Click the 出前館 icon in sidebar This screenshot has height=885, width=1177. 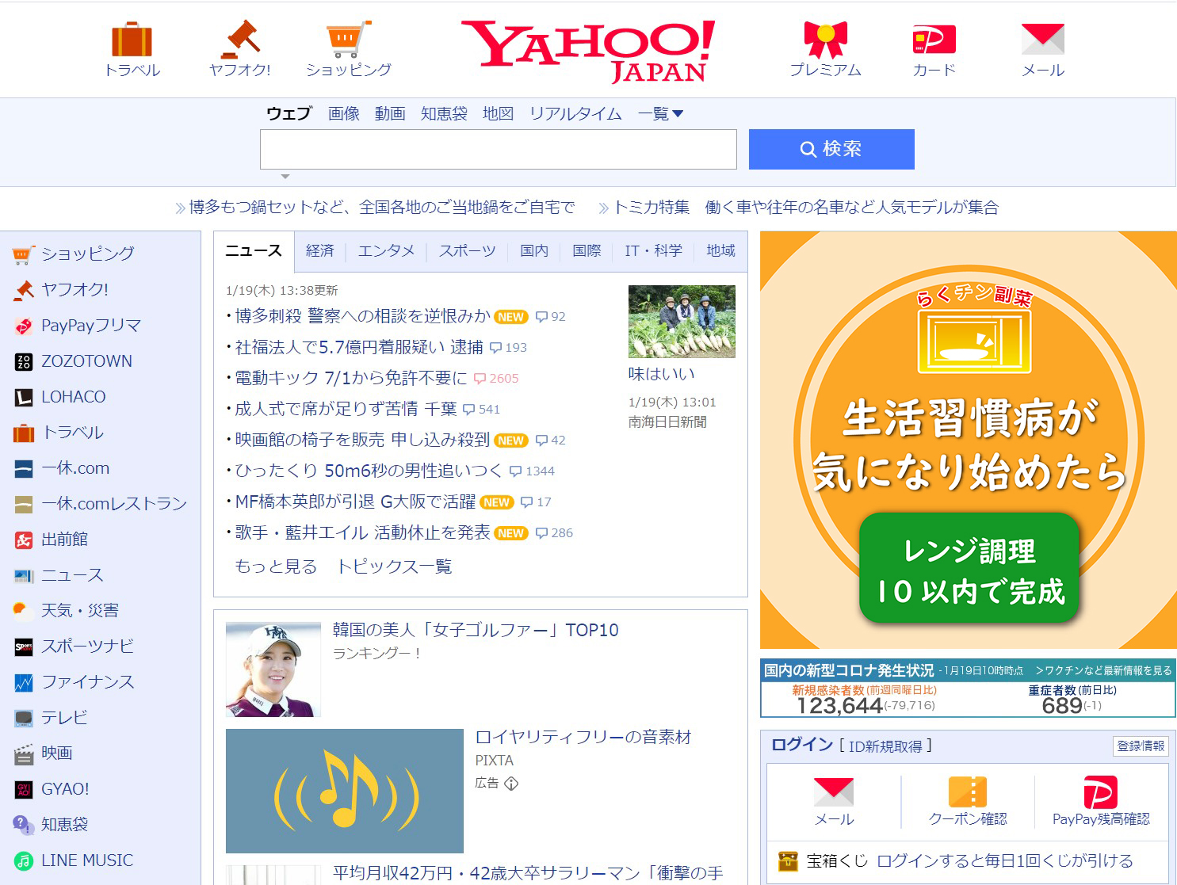pyautogui.click(x=24, y=540)
